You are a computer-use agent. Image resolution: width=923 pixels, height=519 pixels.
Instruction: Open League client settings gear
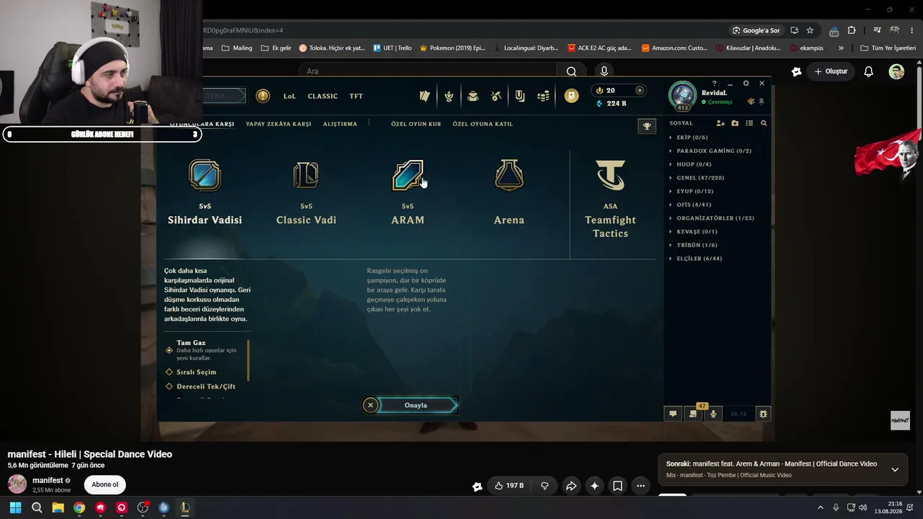746,83
